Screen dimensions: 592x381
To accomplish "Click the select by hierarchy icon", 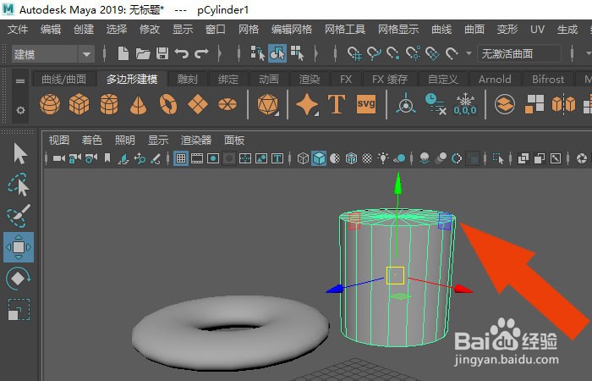I will tap(258, 53).
